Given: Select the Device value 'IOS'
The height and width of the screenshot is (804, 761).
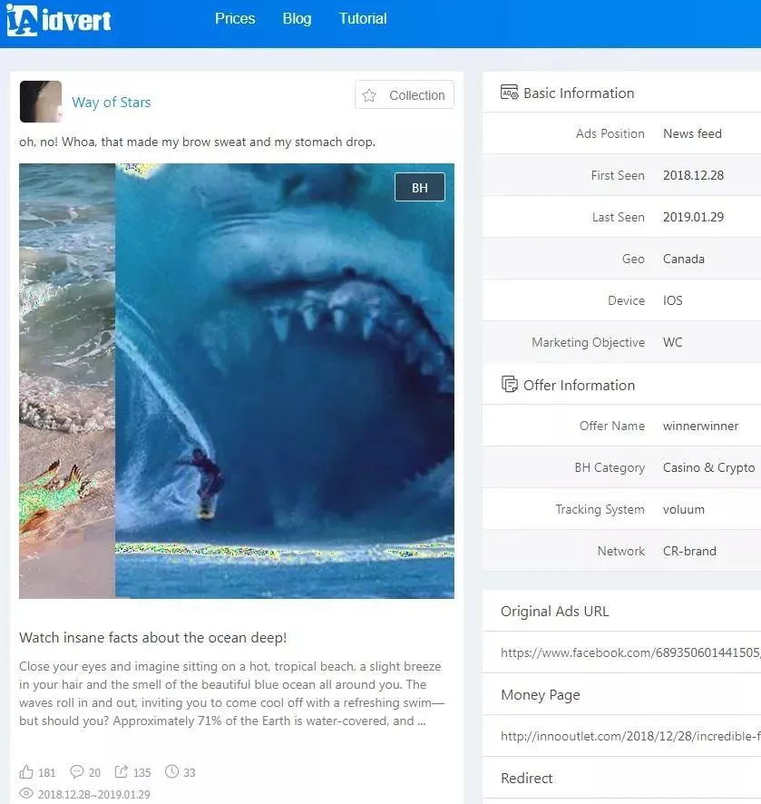Looking at the screenshot, I should click(673, 300).
